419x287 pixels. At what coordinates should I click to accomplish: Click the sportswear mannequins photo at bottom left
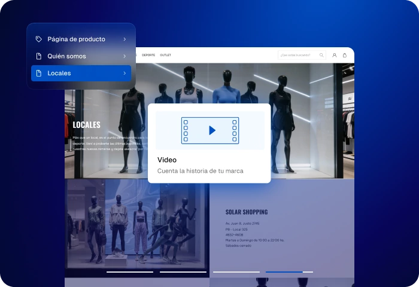[x=137, y=226]
